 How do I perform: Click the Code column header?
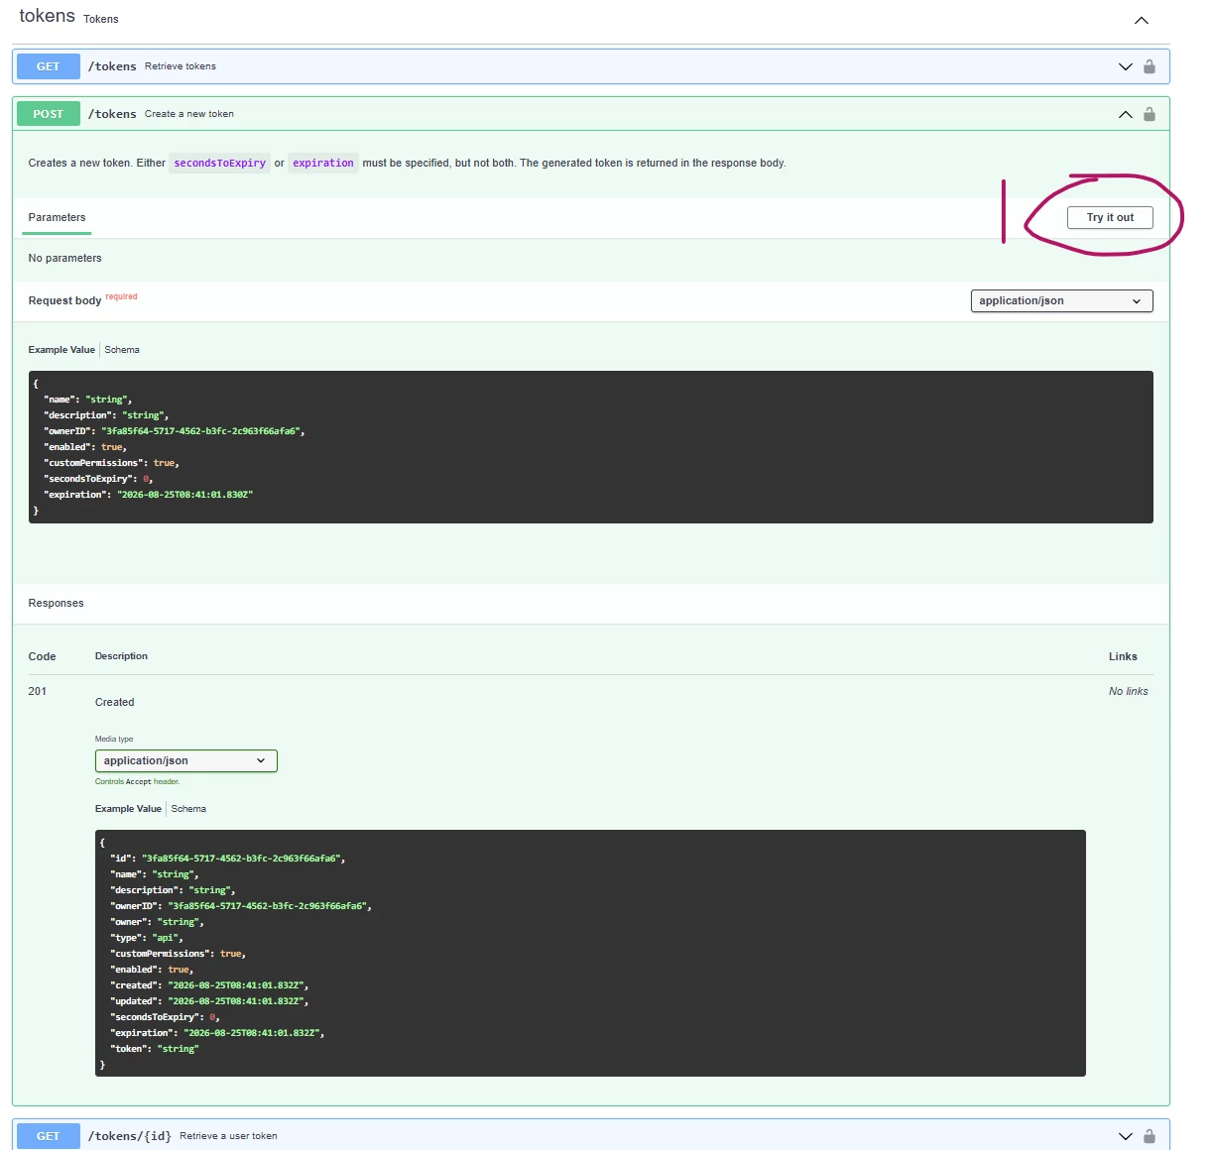[42, 656]
